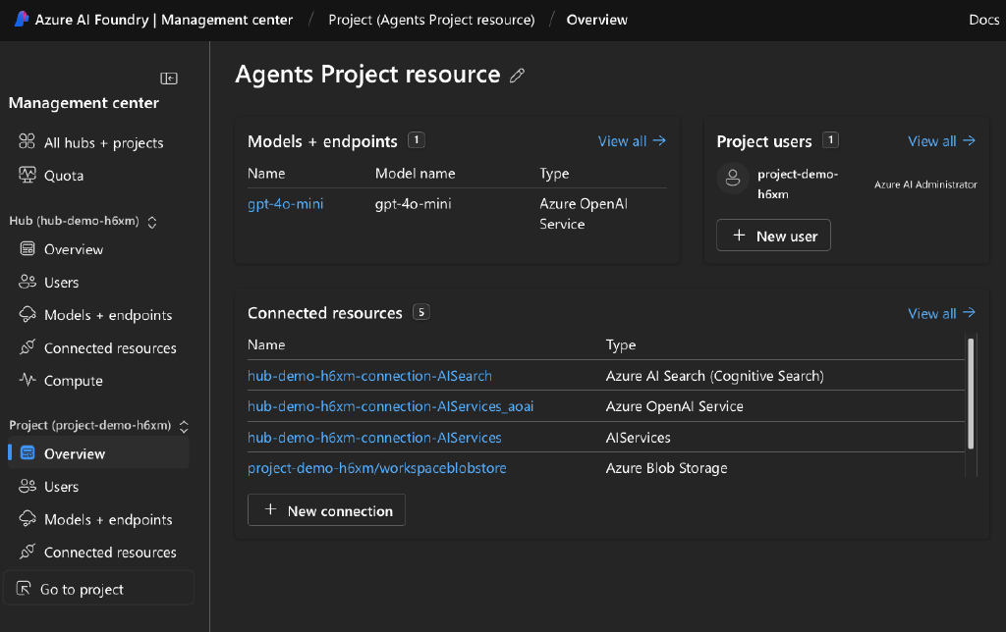The width and height of the screenshot is (1006, 632).
Task: Expand the Project (project-demo-h6xm) selector
Action: pos(183,426)
